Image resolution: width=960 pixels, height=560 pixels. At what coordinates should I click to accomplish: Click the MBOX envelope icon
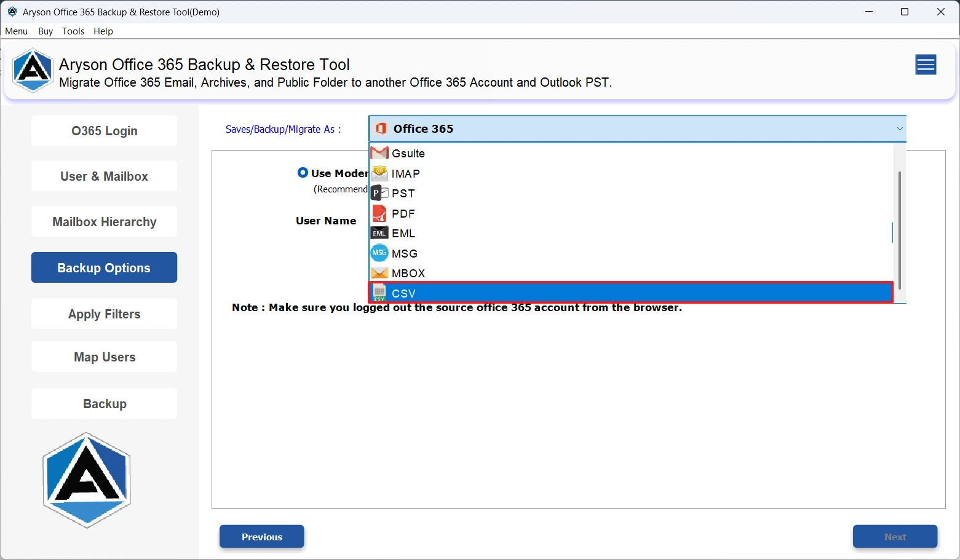(379, 273)
